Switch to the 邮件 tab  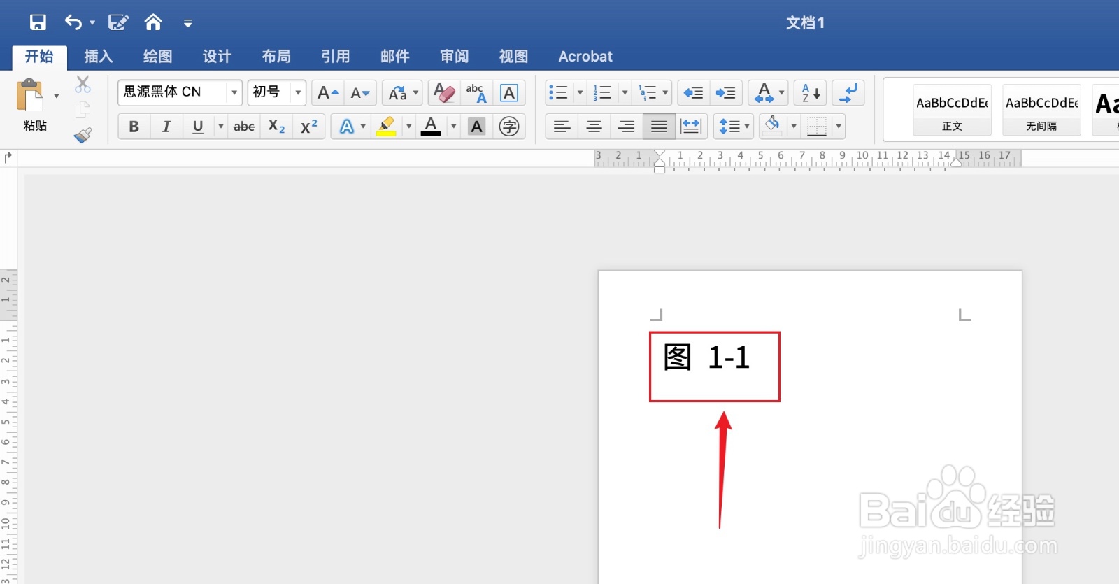click(395, 56)
